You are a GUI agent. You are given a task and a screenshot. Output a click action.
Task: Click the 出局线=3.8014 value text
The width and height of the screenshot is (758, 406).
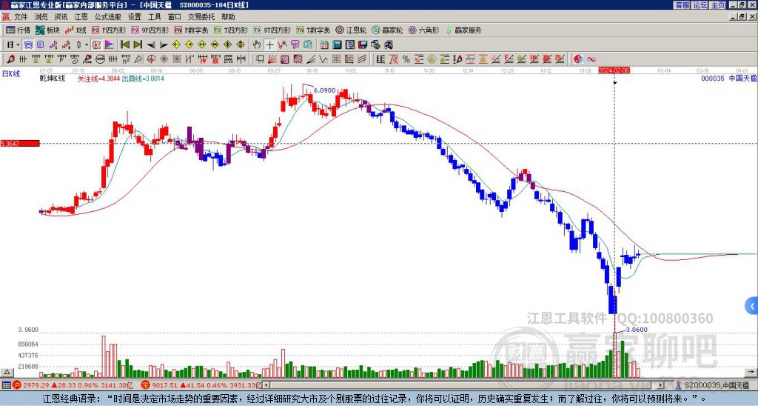[143, 79]
